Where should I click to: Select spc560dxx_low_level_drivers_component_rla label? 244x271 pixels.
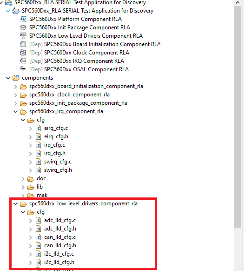tap(83, 203)
